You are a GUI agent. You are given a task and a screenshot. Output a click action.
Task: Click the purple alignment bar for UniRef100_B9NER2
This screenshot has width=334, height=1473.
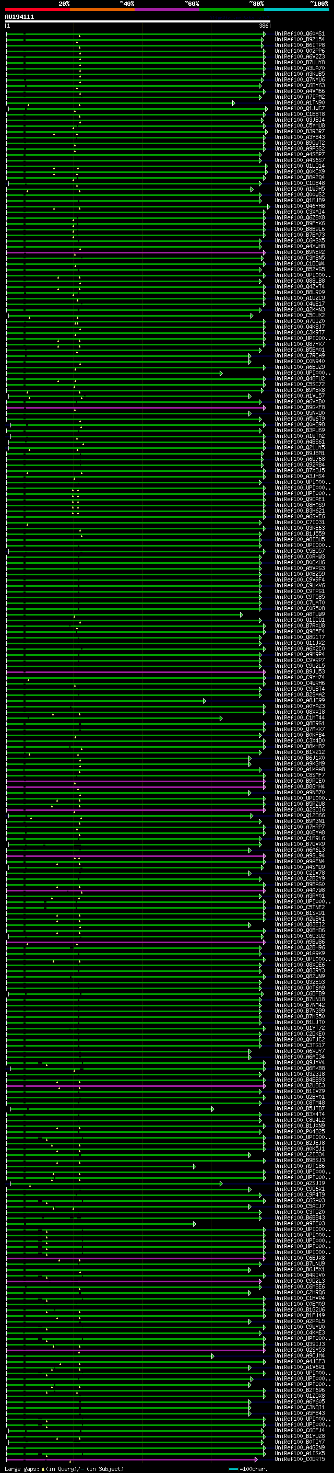(x=135, y=252)
